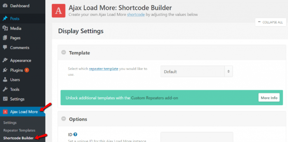Go to the Media menu
This screenshot has height=142, width=288.
[16, 28]
